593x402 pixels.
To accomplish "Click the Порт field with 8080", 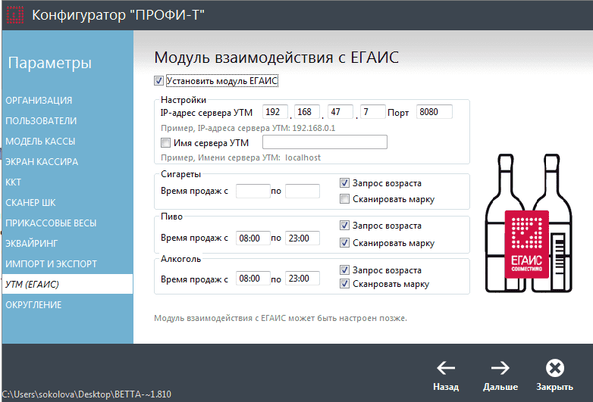I will [x=435, y=112].
